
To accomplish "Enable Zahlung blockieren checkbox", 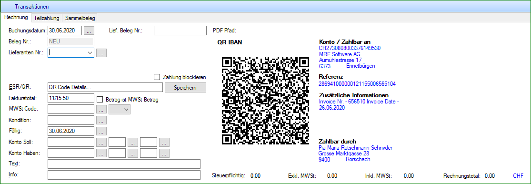I will point(157,77).
